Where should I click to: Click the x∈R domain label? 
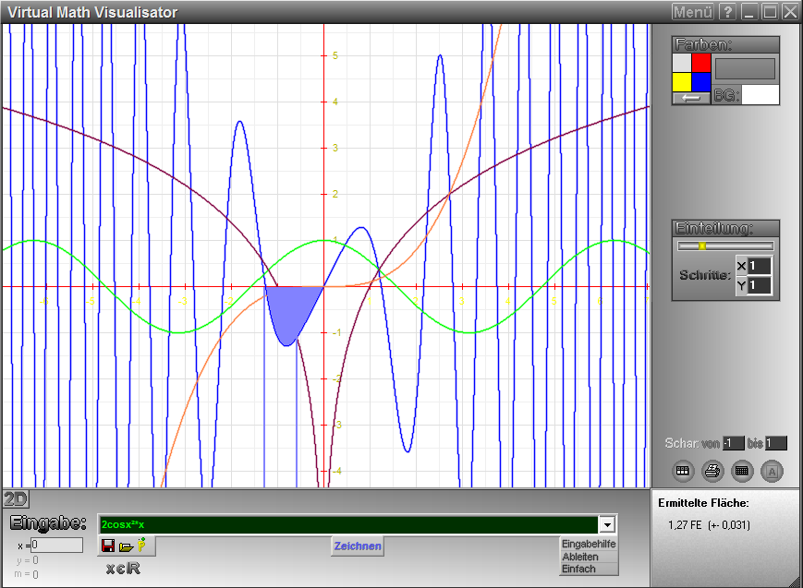[123, 568]
